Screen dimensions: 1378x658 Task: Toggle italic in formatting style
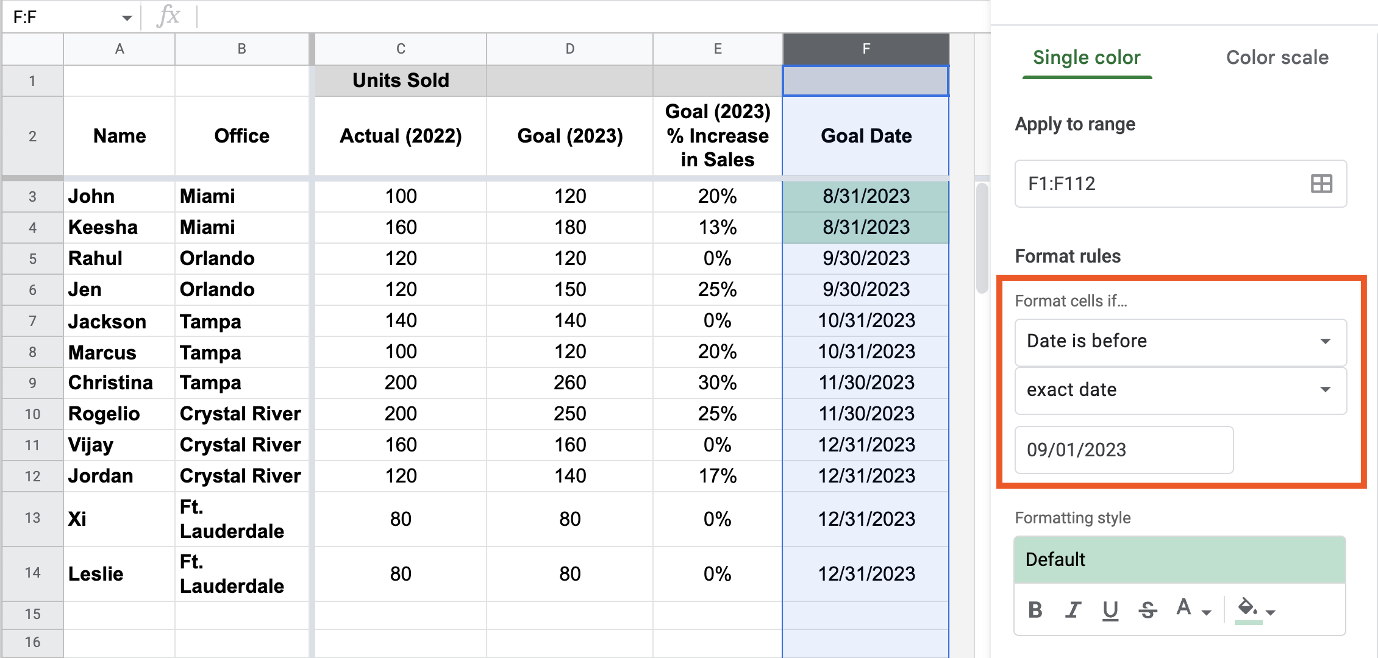click(x=1073, y=610)
